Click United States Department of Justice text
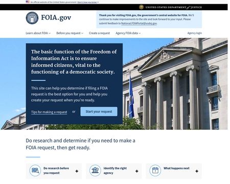230x184 pixels. tap(174, 7)
